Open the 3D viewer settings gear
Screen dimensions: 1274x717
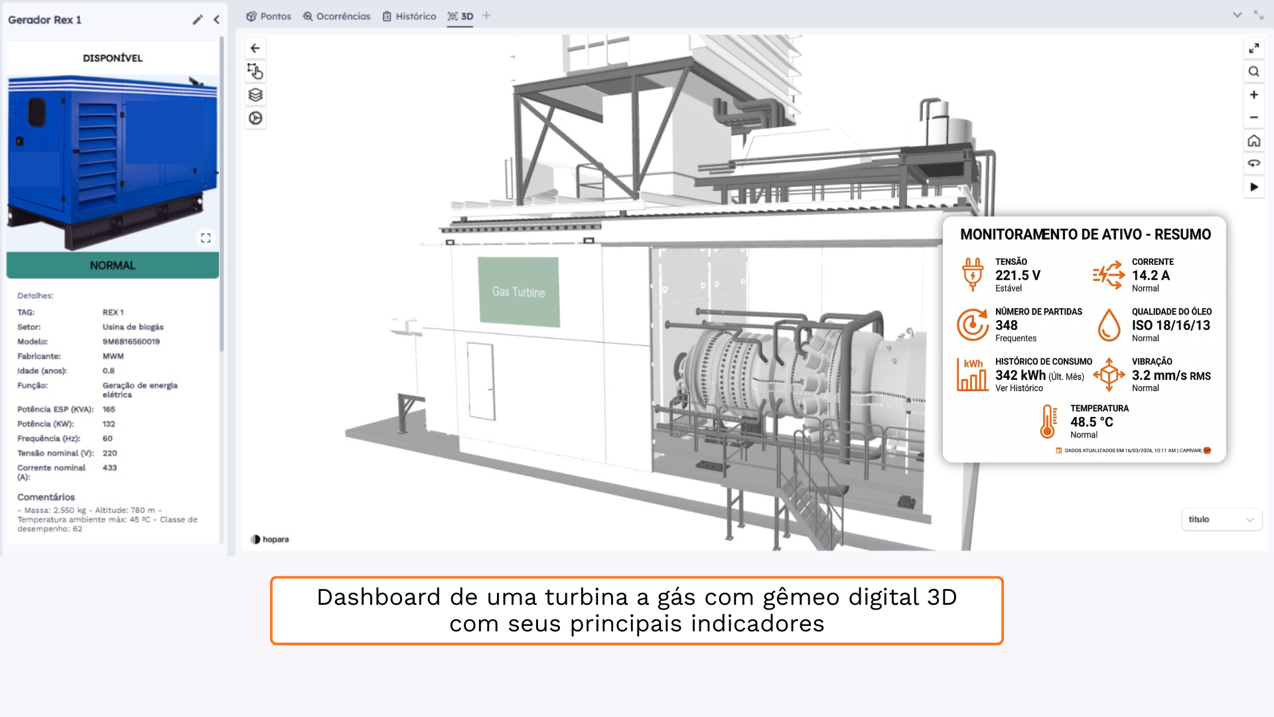click(x=255, y=118)
